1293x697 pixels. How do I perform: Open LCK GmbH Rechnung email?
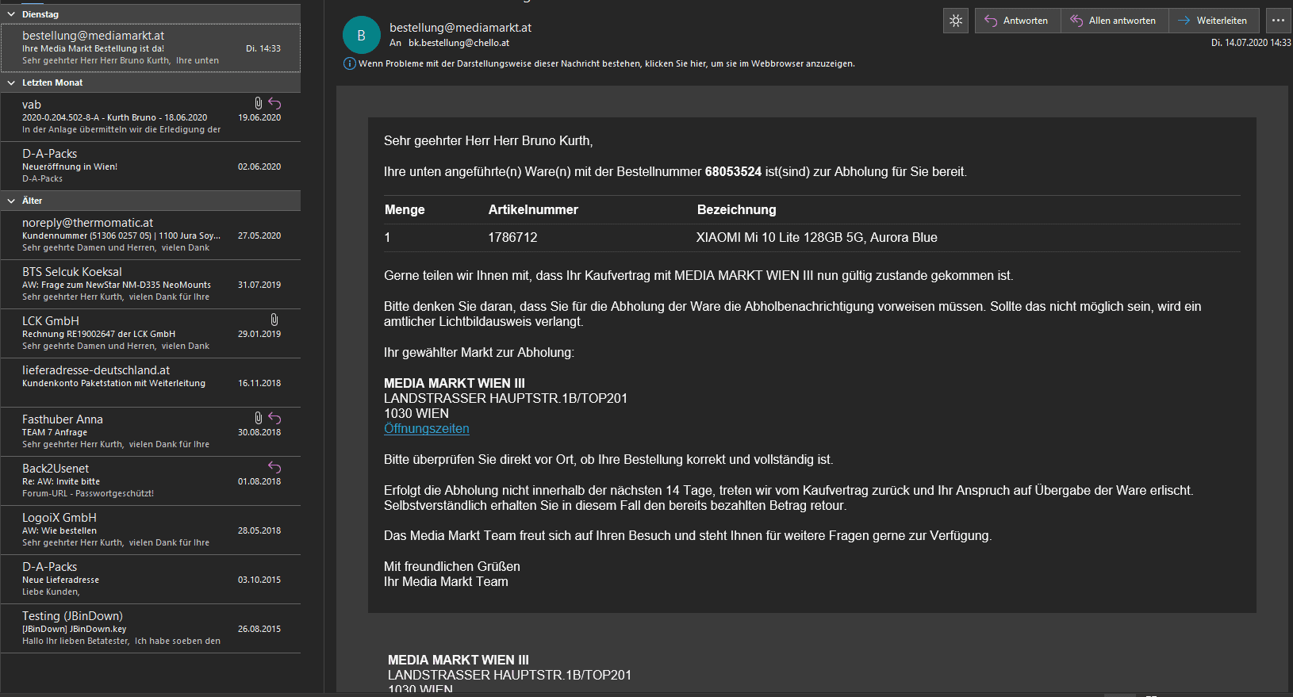151,333
